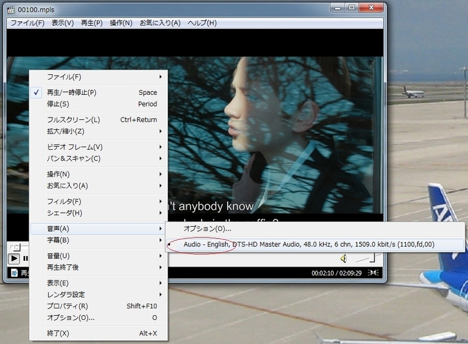Open プロパティ(R) from context menu
The height and width of the screenshot is (344, 468).
(98, 306)
